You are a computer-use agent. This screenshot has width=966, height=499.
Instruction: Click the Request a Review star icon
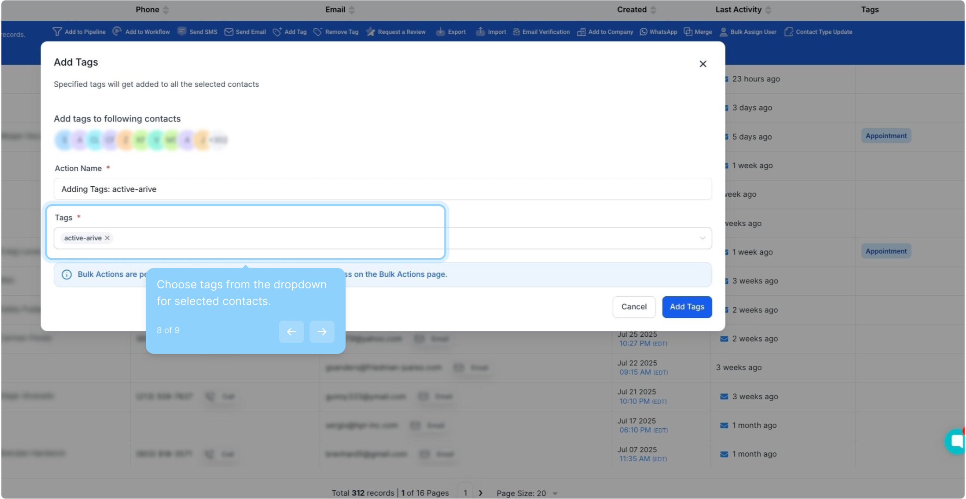(x=370, y=31)
